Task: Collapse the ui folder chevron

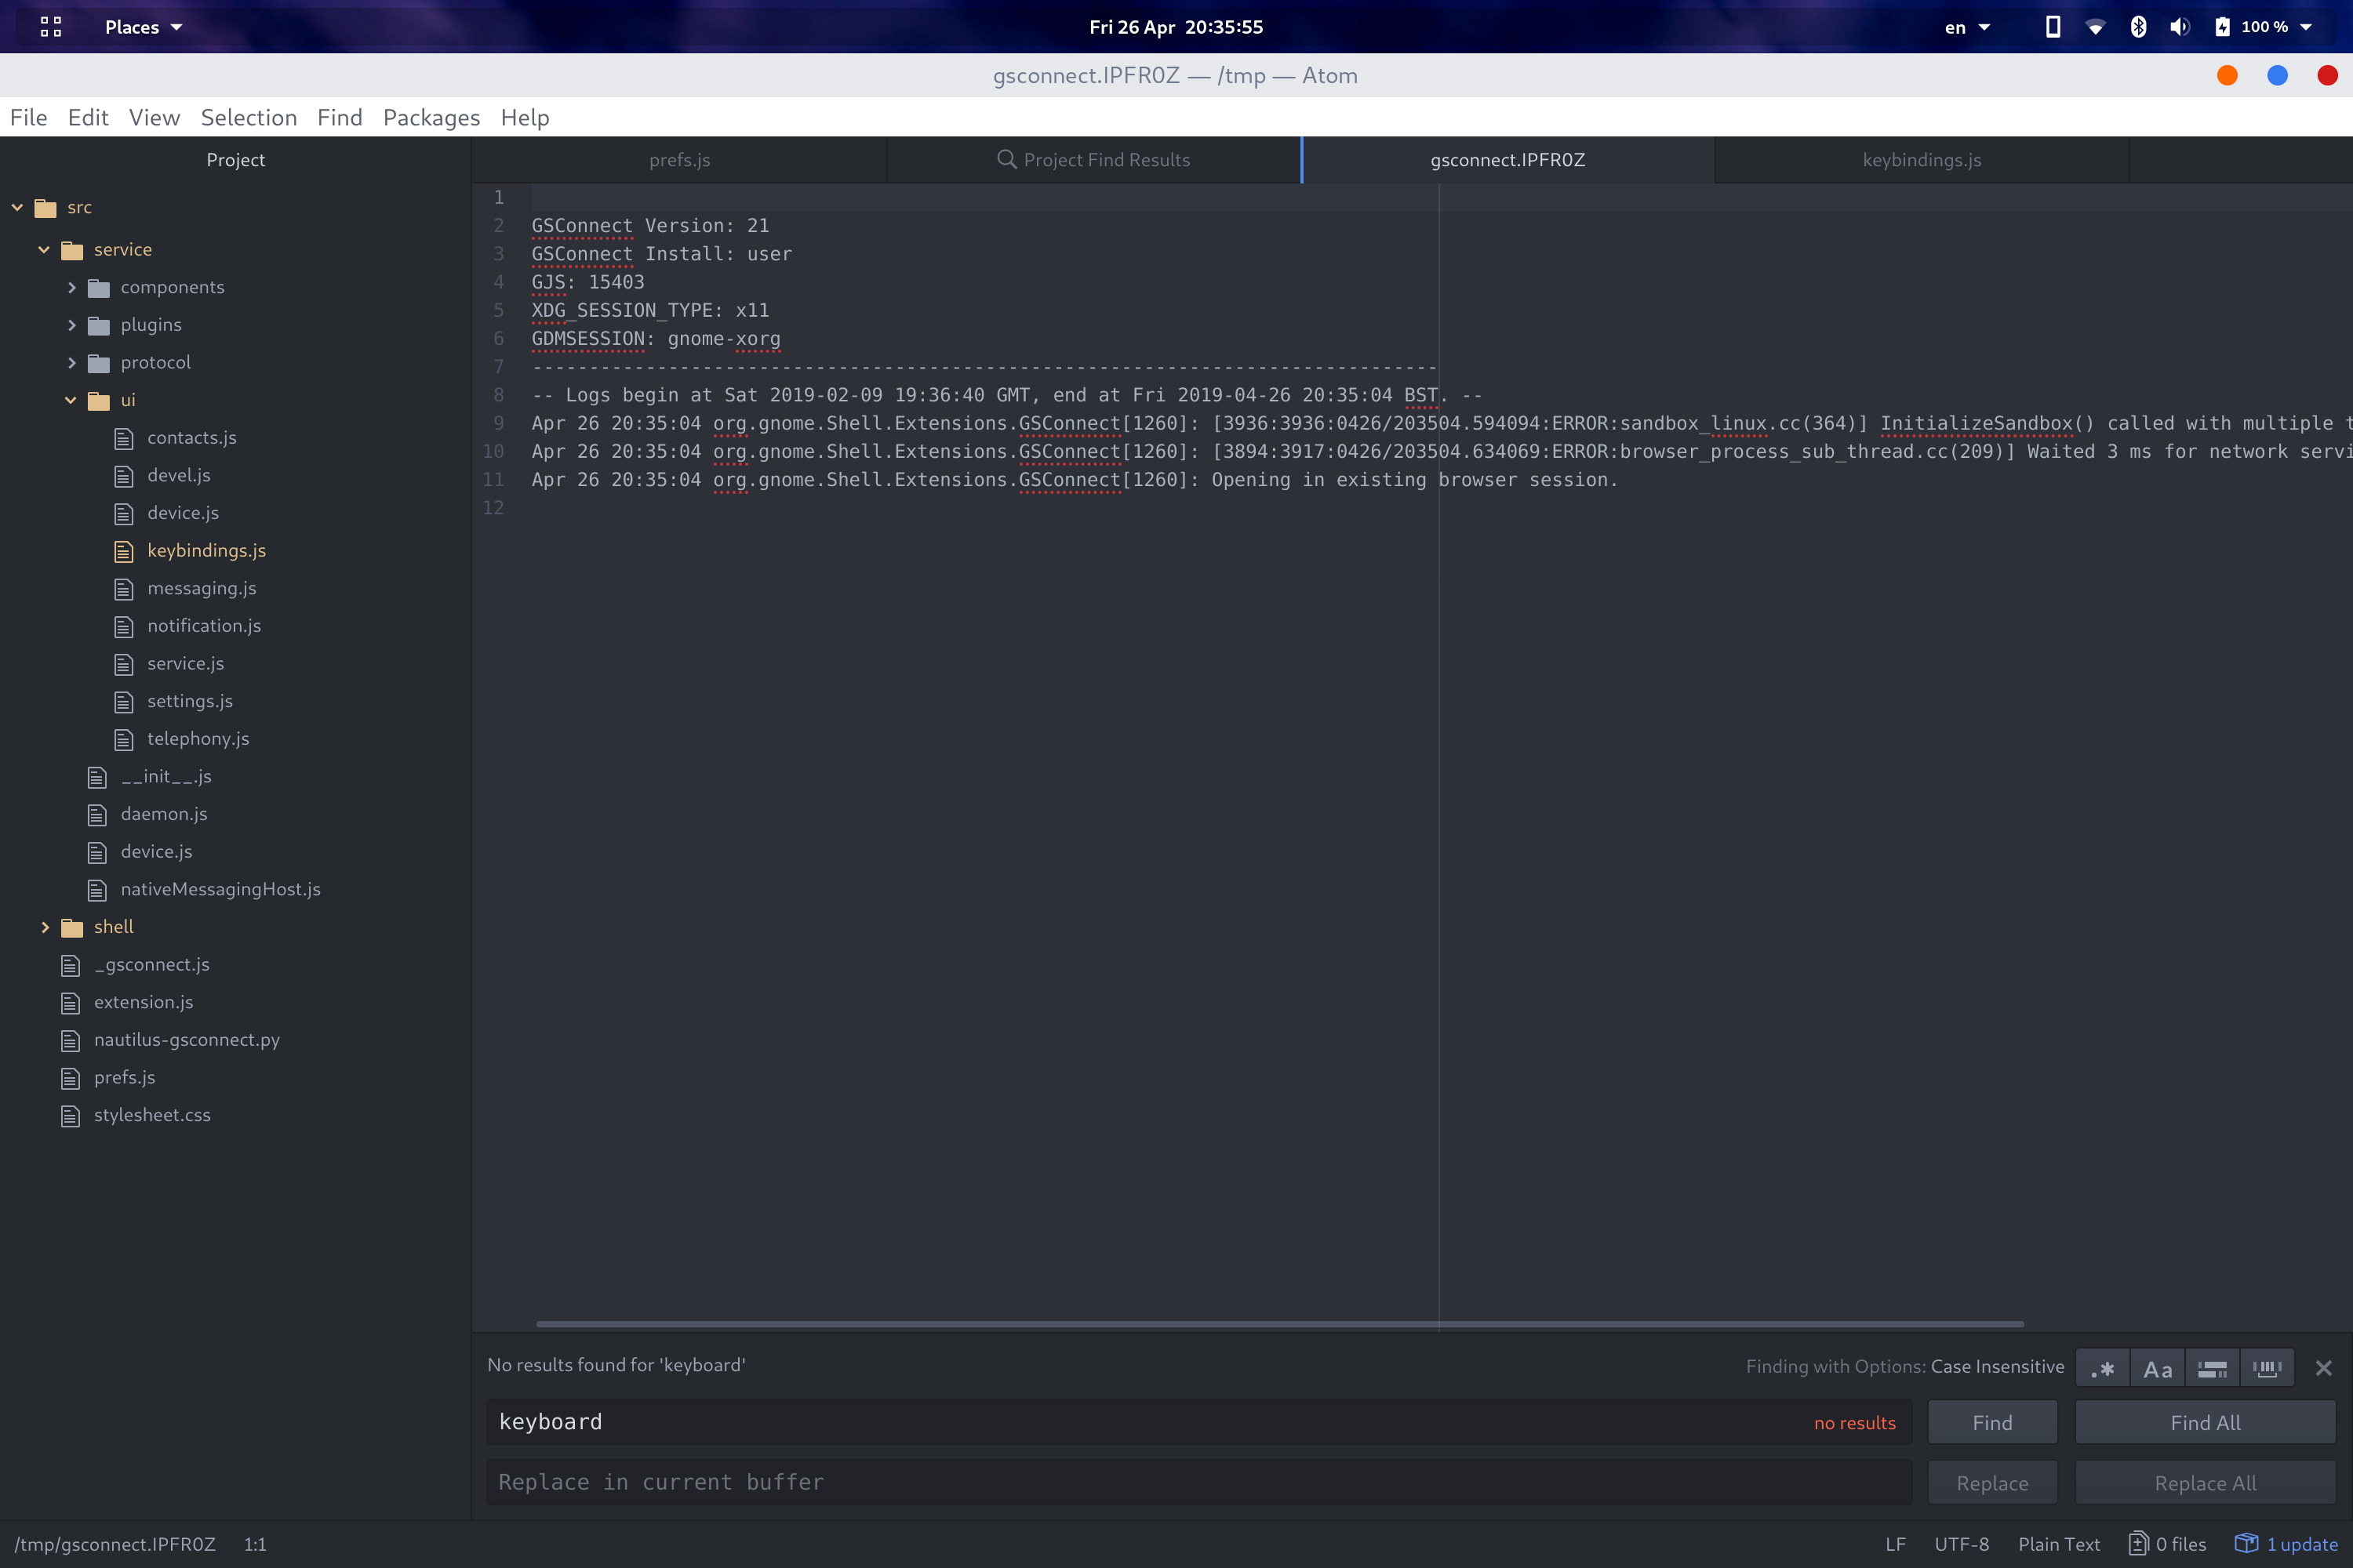Action: (71, 400)
